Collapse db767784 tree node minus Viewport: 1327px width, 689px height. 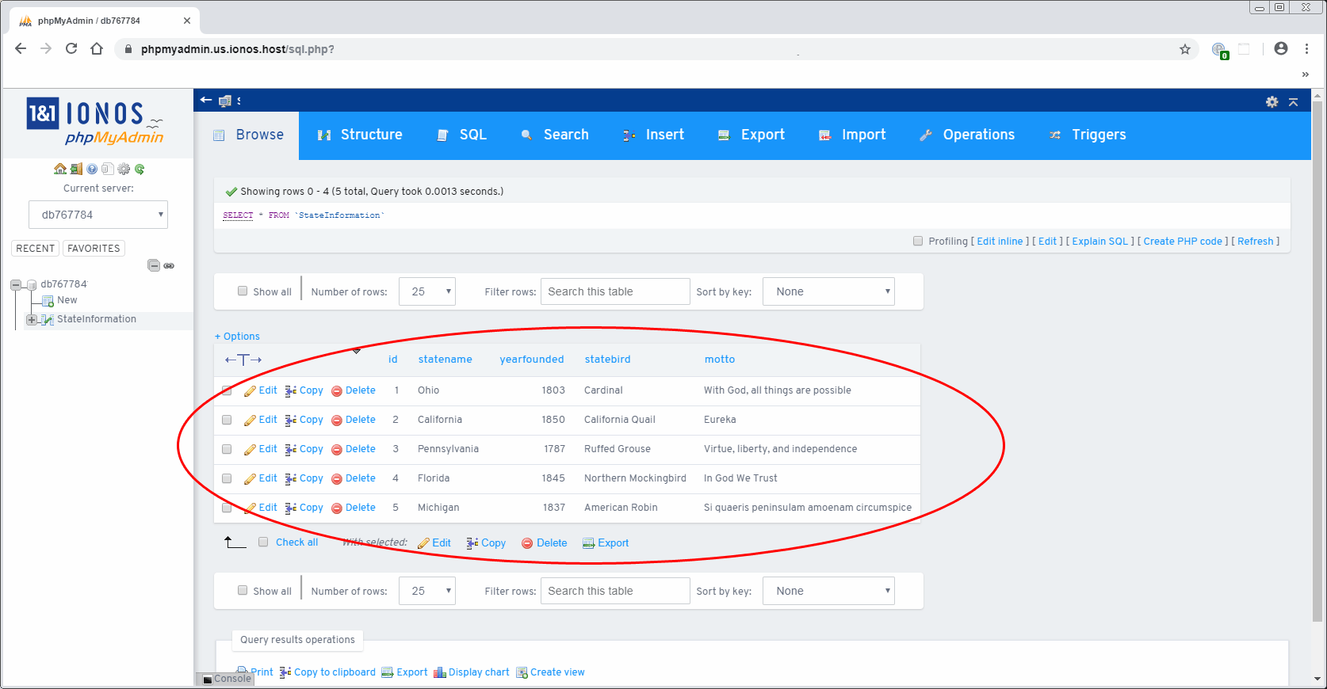tap(16, 284)
